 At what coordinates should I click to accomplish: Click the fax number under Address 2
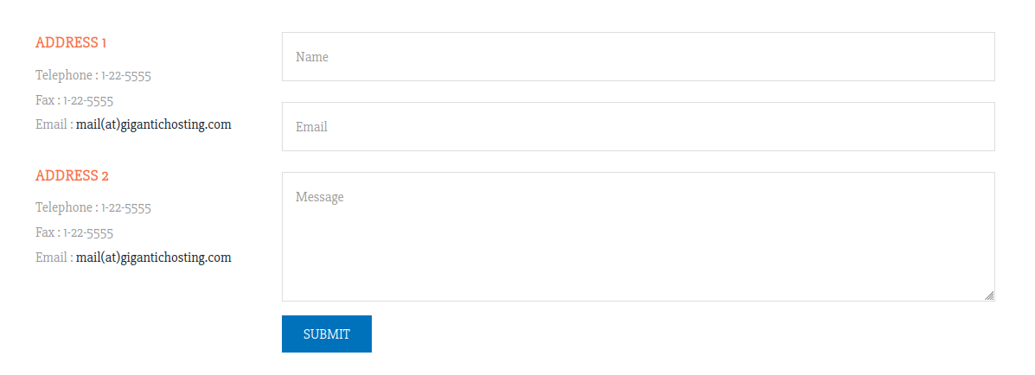coord(88,233)
